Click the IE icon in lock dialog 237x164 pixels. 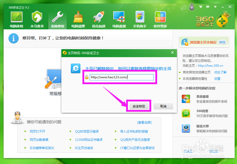[75, 68]
